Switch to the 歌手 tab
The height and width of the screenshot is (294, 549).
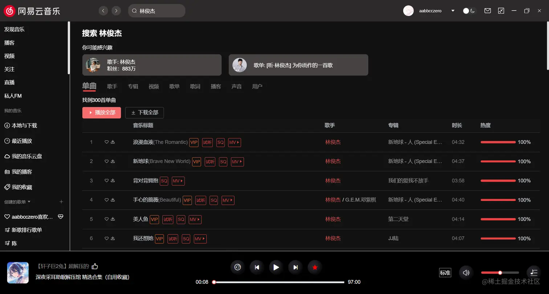tap(112, 87)
